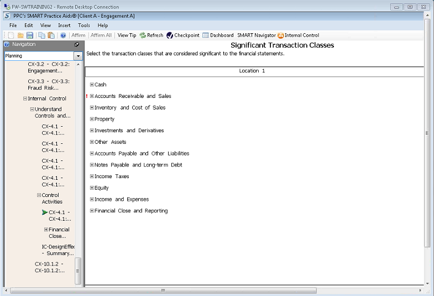
Task: Click the Refresh toolbar button
Action: click(151, 35)
